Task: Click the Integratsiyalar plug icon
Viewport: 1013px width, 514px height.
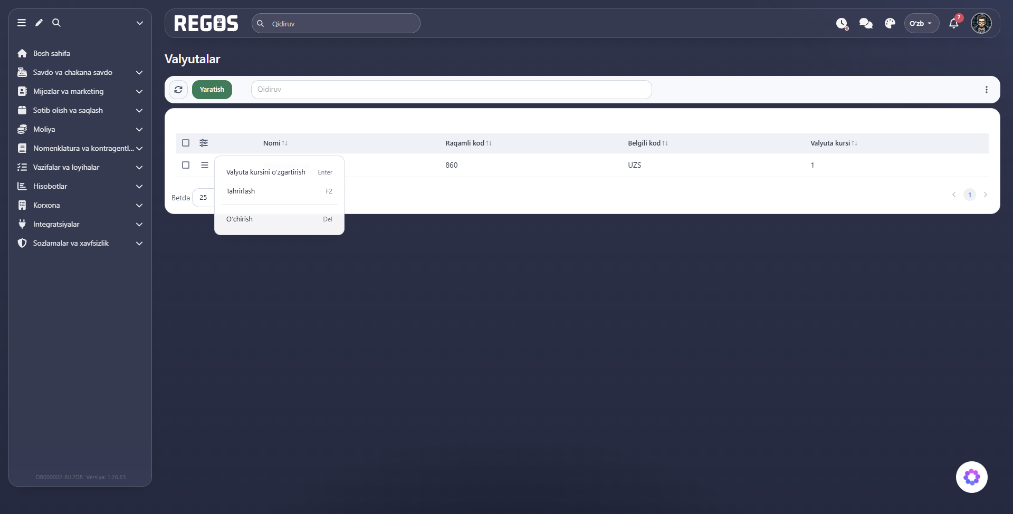Action: pos(22,224)
